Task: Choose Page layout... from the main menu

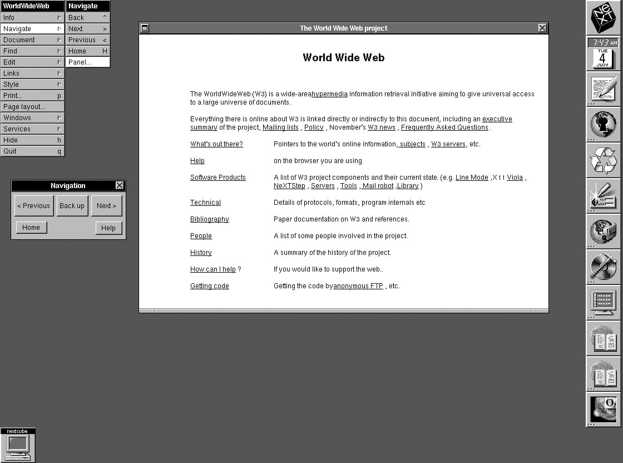Action: (x=32, y=106)
